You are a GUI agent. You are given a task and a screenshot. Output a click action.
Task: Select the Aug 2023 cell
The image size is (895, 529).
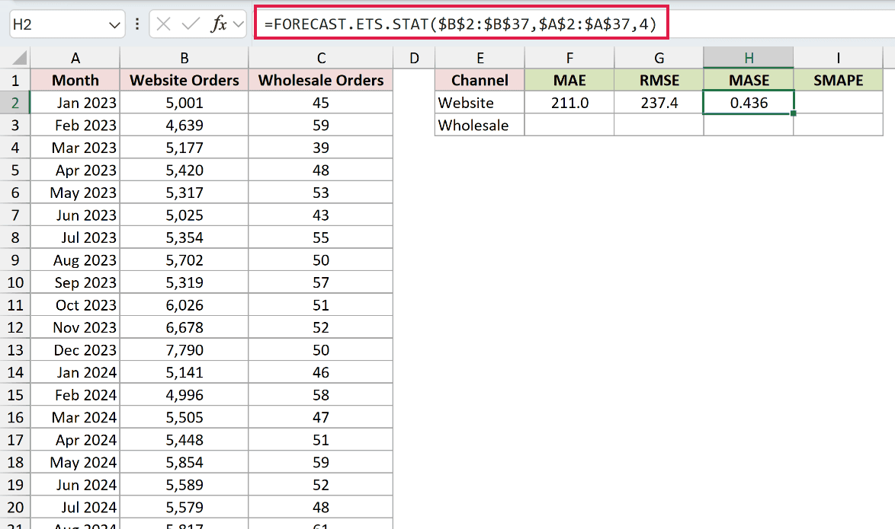point(75,260)
